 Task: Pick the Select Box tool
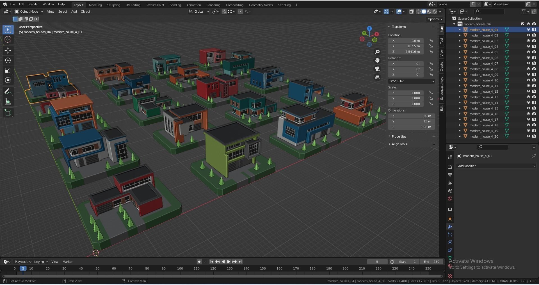pos(8,29)
